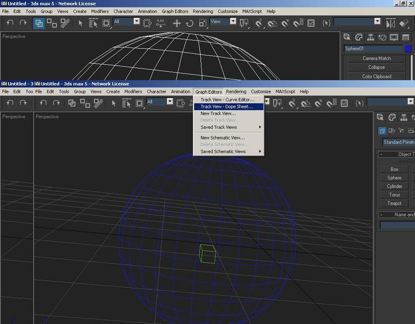Open Modifiers menu in top window
This screenshot has height=324, width=415.
[100, 11]
